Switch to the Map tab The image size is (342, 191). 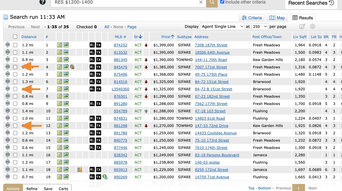277,18
